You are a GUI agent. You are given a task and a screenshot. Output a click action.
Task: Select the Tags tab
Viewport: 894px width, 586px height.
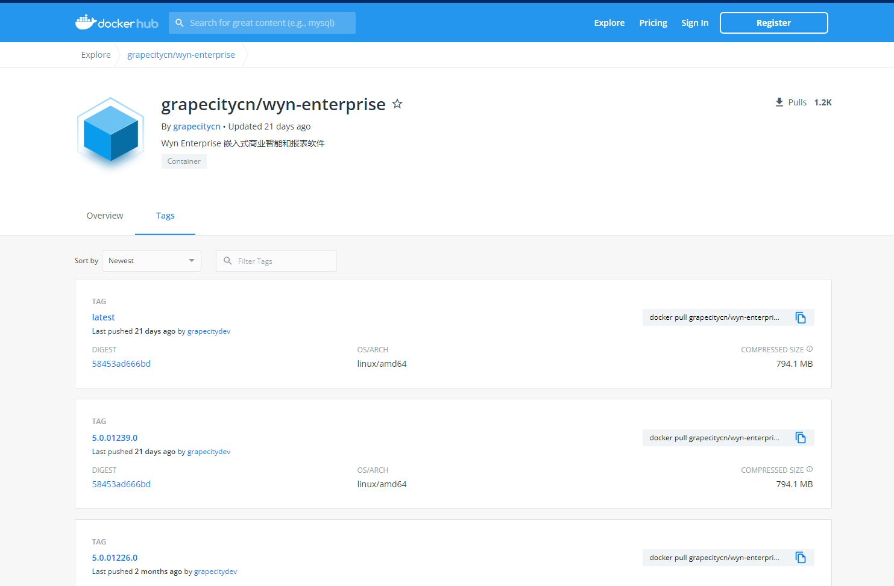tap(165, 216)
